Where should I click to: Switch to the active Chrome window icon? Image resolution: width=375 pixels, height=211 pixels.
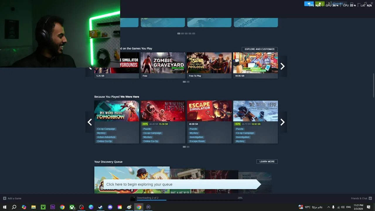pos(139,207)
